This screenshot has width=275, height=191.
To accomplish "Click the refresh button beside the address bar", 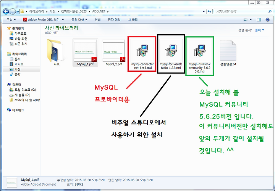I will (209, 11).
